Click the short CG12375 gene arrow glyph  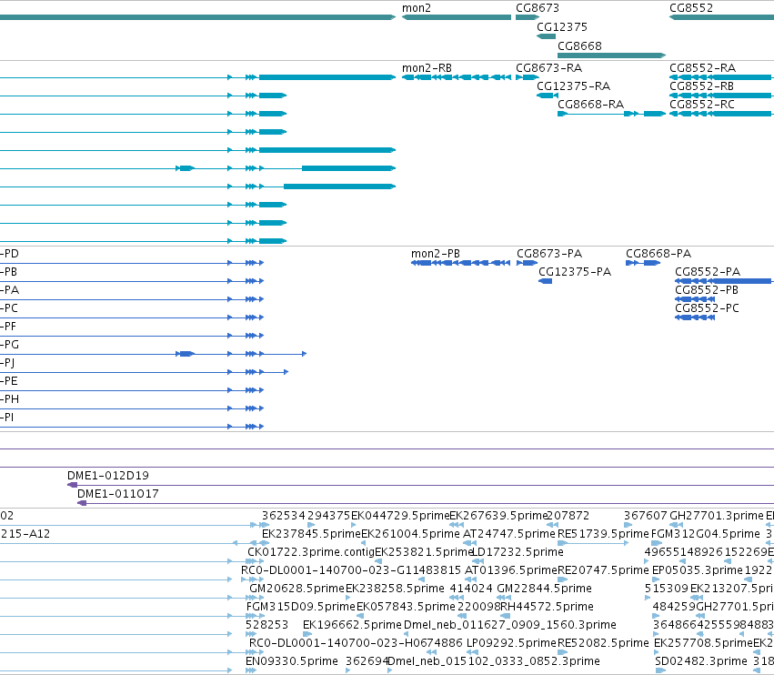pos(546,36)
